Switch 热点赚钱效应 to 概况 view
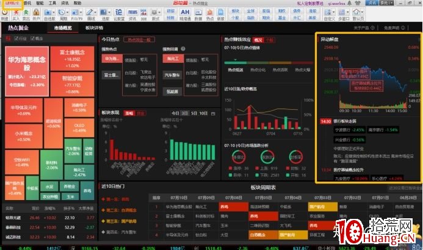Viewport: 423px width, 250px height. [x=258, y=40]
